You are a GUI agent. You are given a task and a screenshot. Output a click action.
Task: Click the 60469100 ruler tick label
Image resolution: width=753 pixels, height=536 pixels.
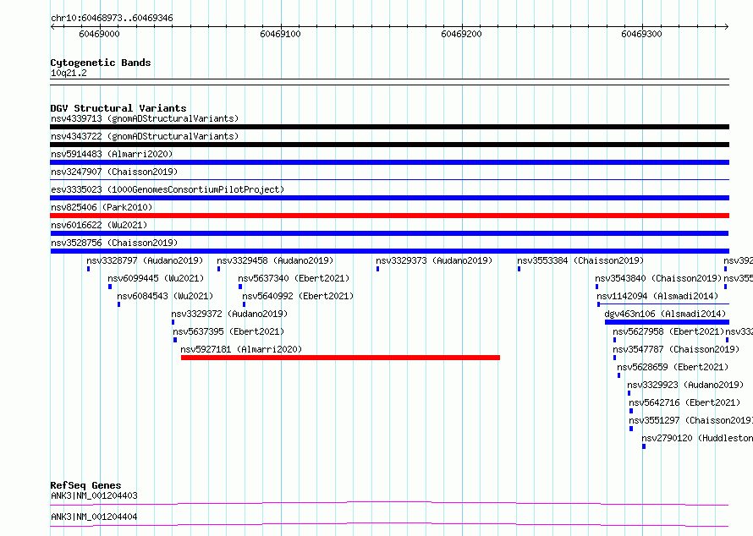click(280, 34)
